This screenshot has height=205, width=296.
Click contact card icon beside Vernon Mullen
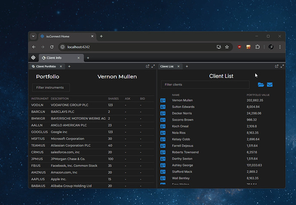click(163, 101)
